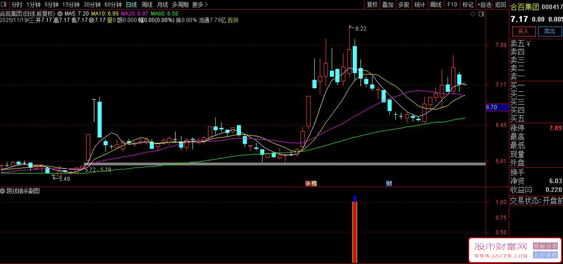This screenshot has width=563, height=264.
Task: Click the panel layout icon at top-left
Action: click(x=4, y=5)
